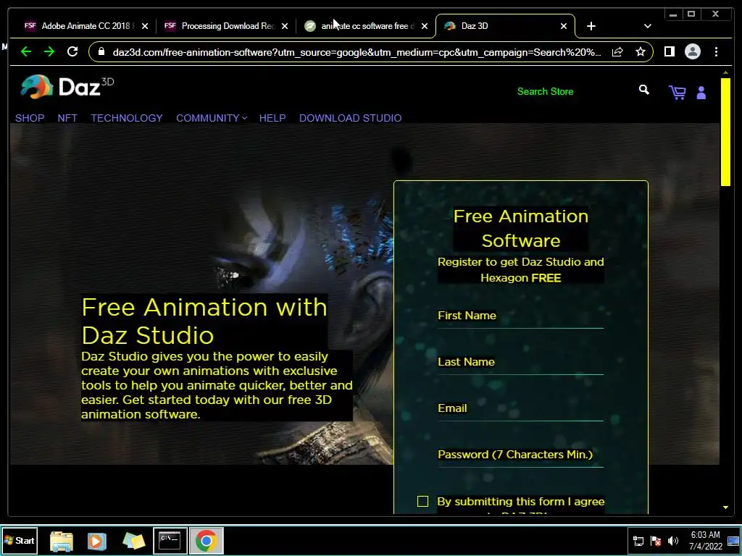Click the scrollbar up arrow
742x556 pixels.
point(725,72)
